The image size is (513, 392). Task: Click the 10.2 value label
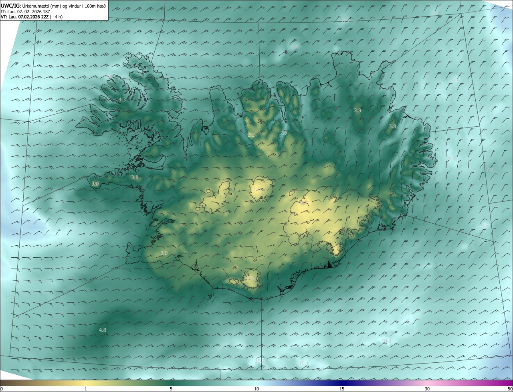(x=260, y=361)
